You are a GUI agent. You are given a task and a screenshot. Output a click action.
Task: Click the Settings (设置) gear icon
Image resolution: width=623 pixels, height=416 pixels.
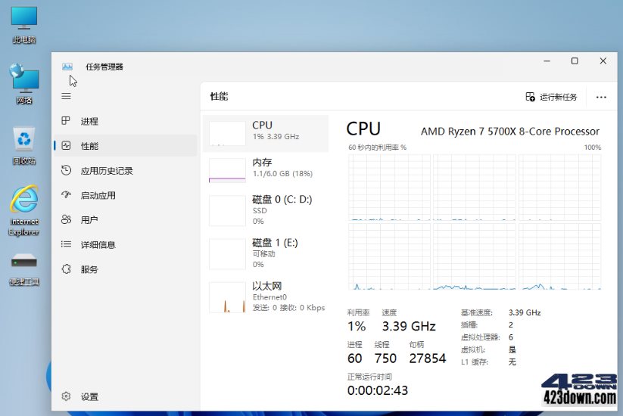coord(66,396)
